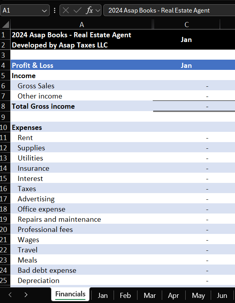The image size is (235, 303).
Task: Select the Meals label cell
Action: [81, 260]
